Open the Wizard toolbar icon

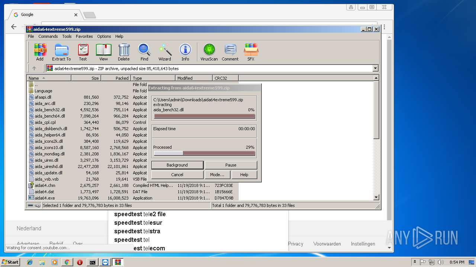click(165, 52)
